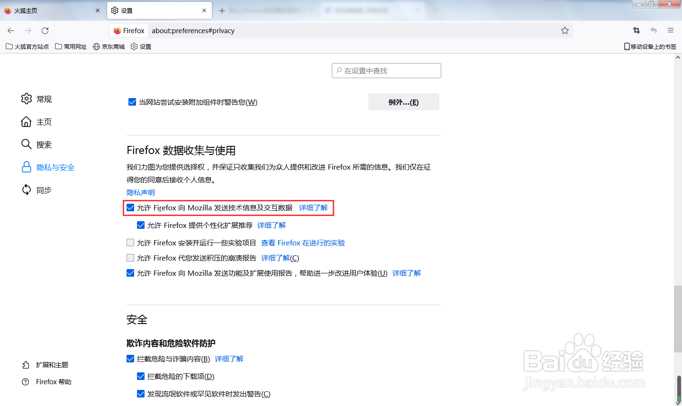Click the scrollbar up arrow
682x406 pixels.
tap(678, 57)
